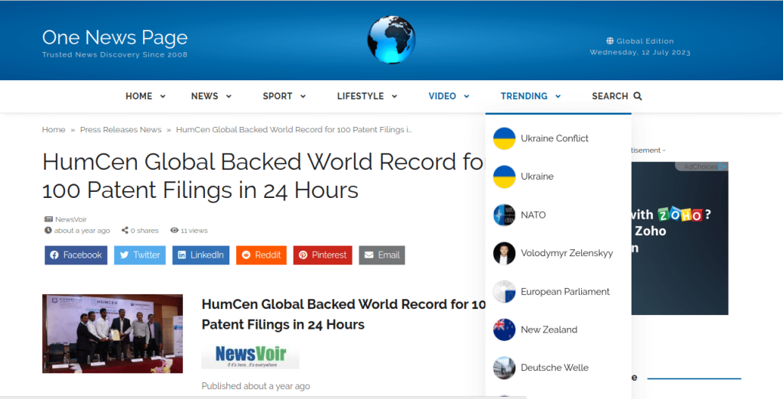Share article on LinkedIn

click(201, 255)
